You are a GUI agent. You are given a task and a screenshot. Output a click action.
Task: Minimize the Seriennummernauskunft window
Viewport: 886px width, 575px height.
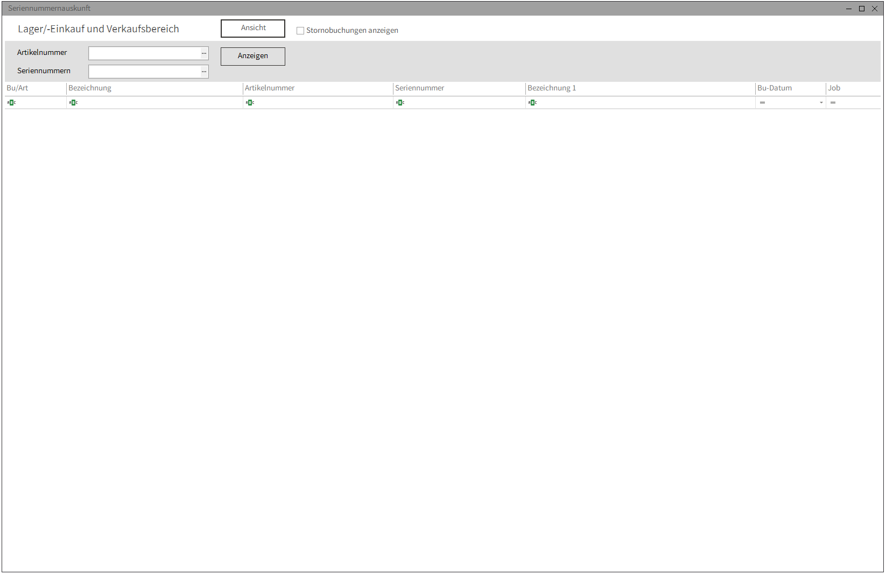pyautogui.click(x=849, y=9)
